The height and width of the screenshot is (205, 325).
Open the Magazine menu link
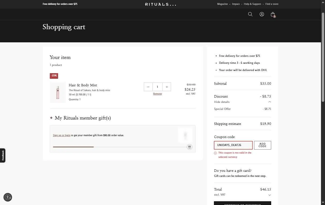point(222,4)
